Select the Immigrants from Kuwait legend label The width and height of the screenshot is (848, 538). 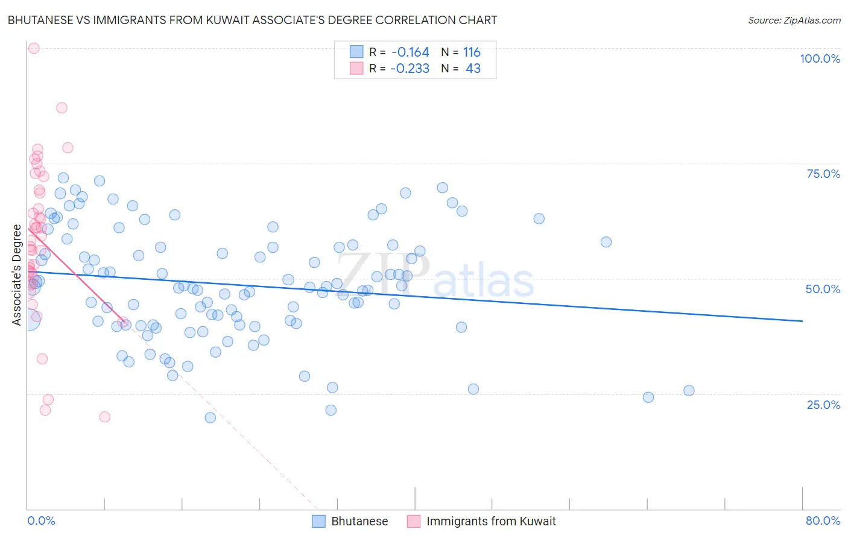(x=491, y=521)
